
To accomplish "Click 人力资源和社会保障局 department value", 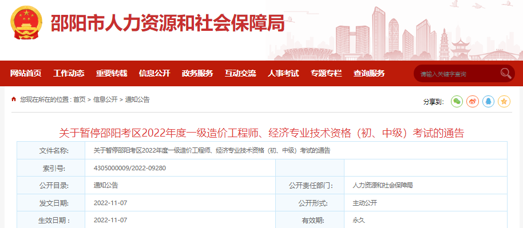I will (x=383, y=185).
